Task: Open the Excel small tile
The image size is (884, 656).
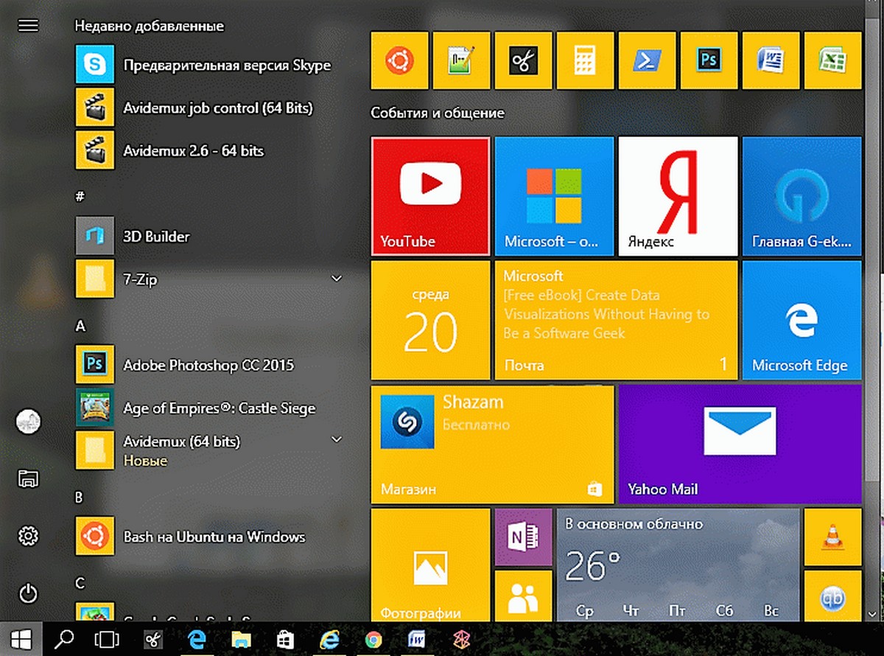Action: pyautogui.click(x=833, y=61)
